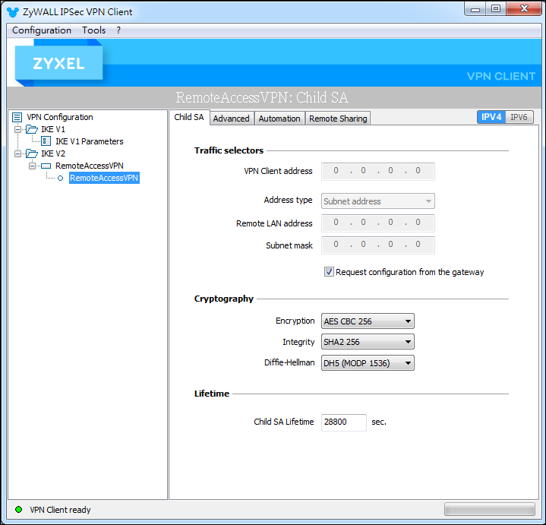Screen dimensions: 546x525
Task: Close the VPN Client window
Action: 524,9
